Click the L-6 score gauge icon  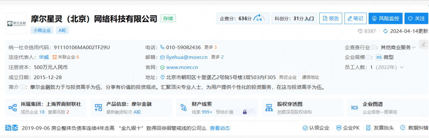click(x=260, y=18)
